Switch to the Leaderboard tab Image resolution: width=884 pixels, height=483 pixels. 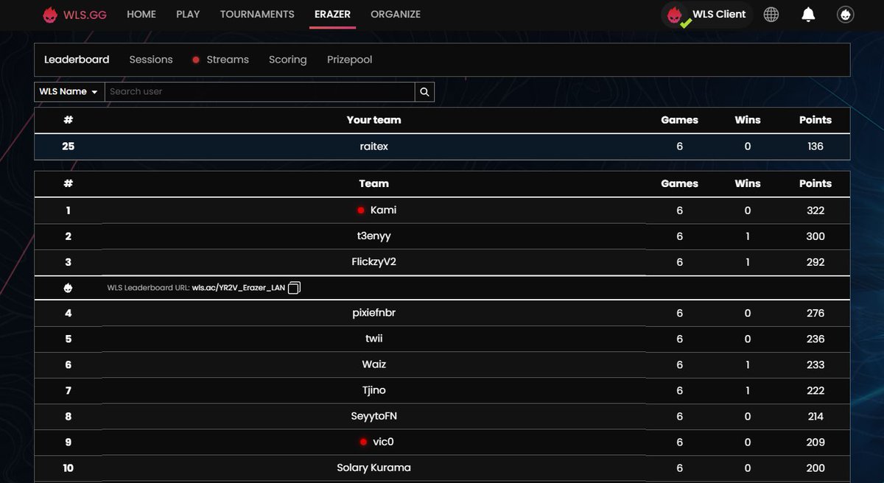77,60
